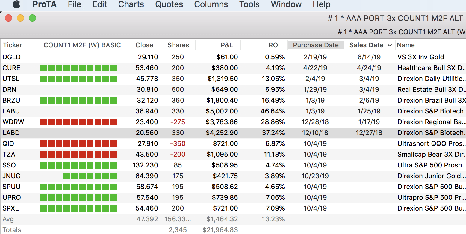This screenshot has height=234, width=466.
Task: Click the green zoom window button
Action: [x=32, y=18]
